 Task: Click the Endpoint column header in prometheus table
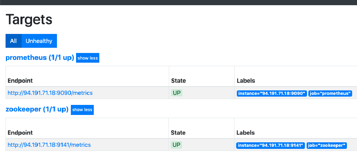coord(20,81)
